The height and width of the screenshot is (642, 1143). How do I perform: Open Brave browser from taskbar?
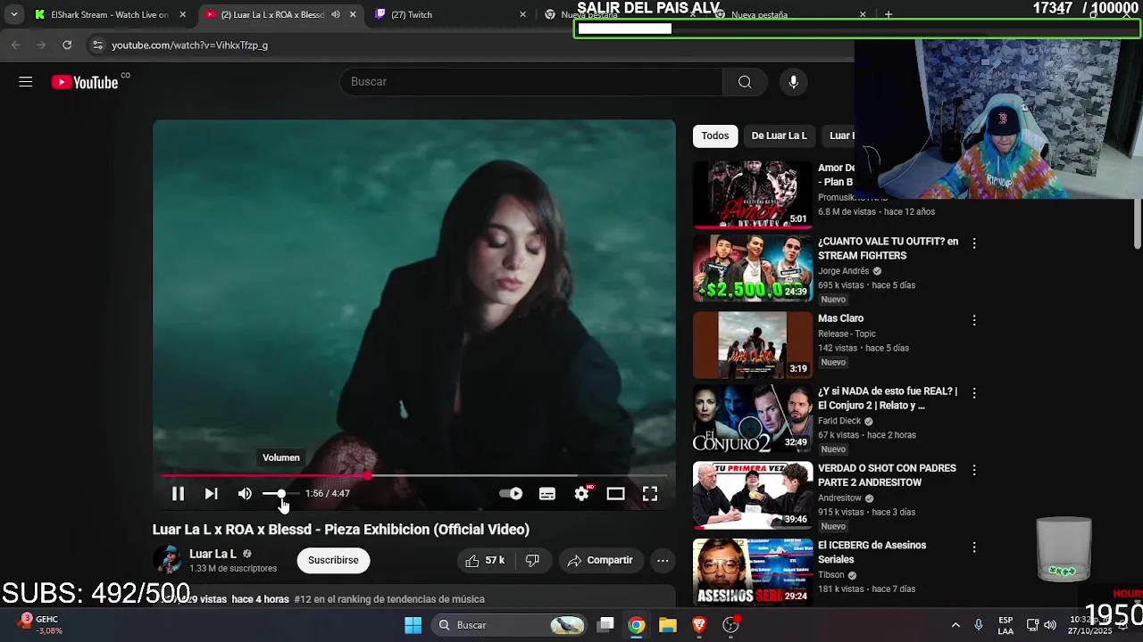coord(699,625)
